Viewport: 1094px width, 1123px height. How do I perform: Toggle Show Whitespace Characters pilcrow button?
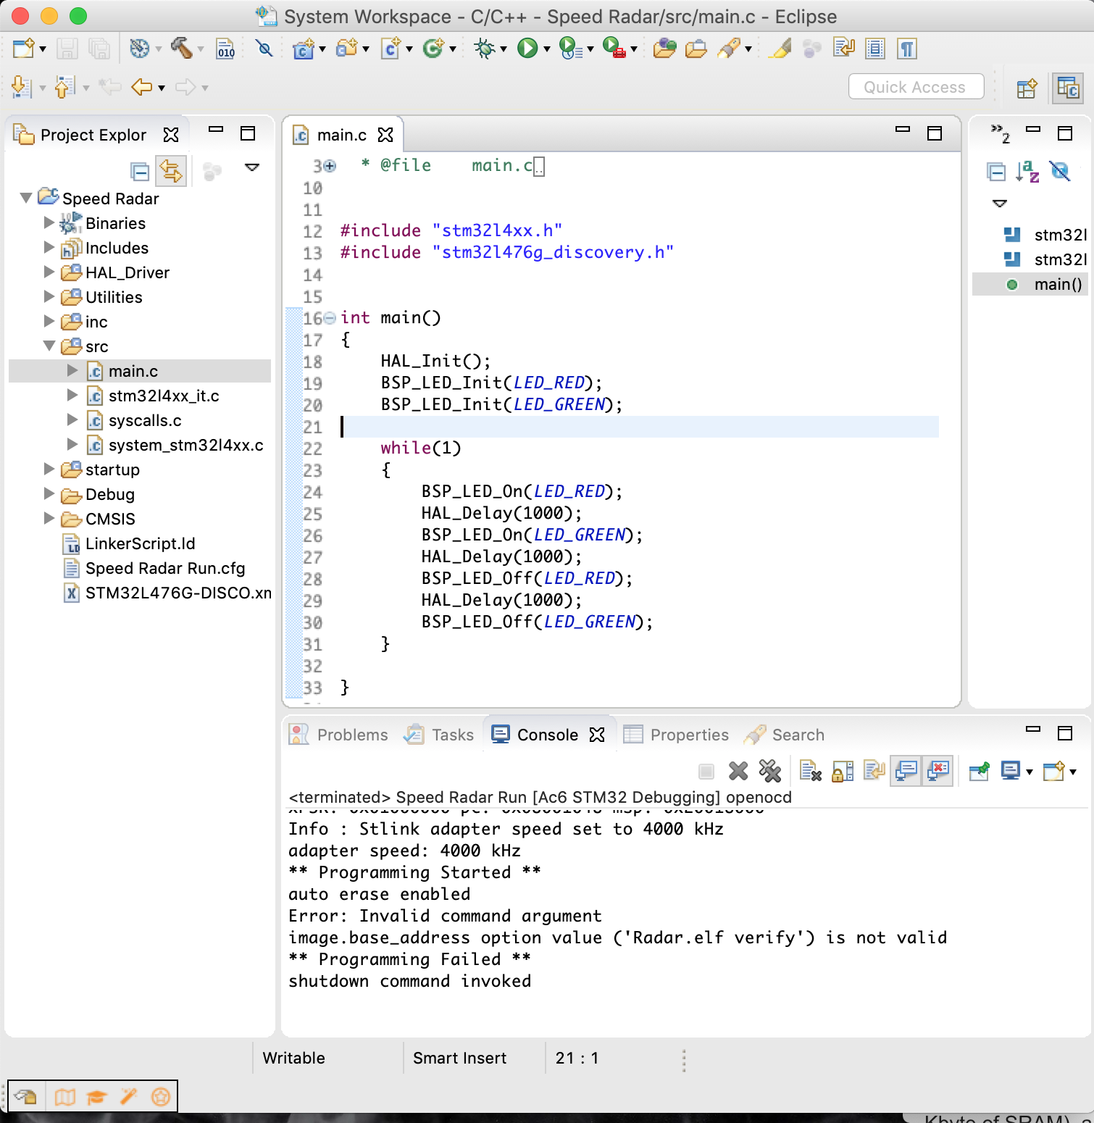(907, 49)
